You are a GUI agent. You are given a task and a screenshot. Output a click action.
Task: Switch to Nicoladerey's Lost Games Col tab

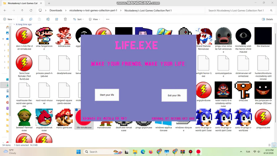(x=22, y=3)
